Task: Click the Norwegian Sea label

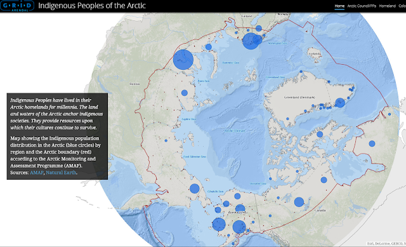Action: (x=277, y=43)
